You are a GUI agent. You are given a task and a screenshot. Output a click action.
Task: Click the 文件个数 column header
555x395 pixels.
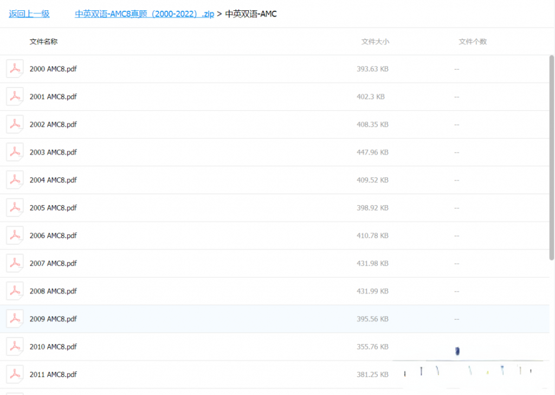[473, 42]
